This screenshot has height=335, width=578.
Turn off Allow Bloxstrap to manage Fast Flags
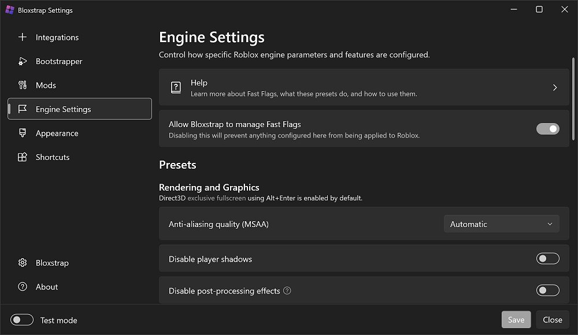coord(547,129)
